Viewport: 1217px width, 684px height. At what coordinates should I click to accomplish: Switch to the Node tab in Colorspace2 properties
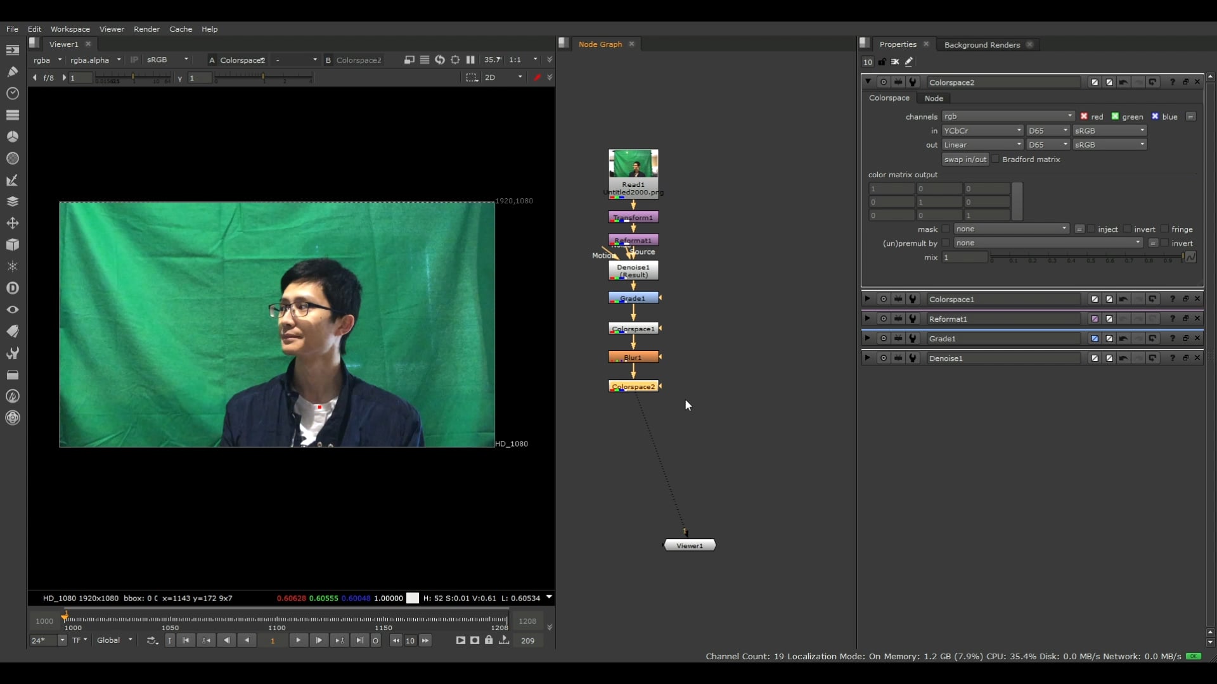pyautogui.click(x=935, y=98)
